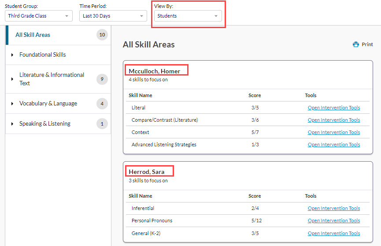The width and height of the screenshot is (381, 246).
Task: Open Intervention Tools for Context skill
Action: click(x=334, y=132)
